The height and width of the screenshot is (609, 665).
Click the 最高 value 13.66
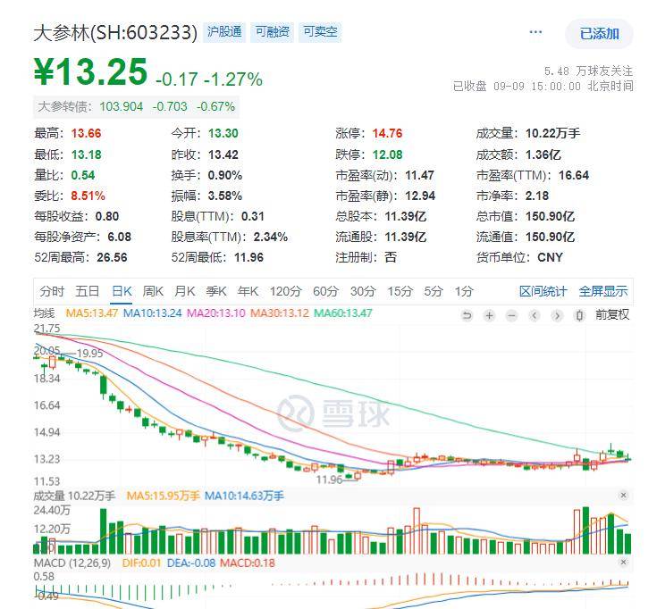[86, 133]
